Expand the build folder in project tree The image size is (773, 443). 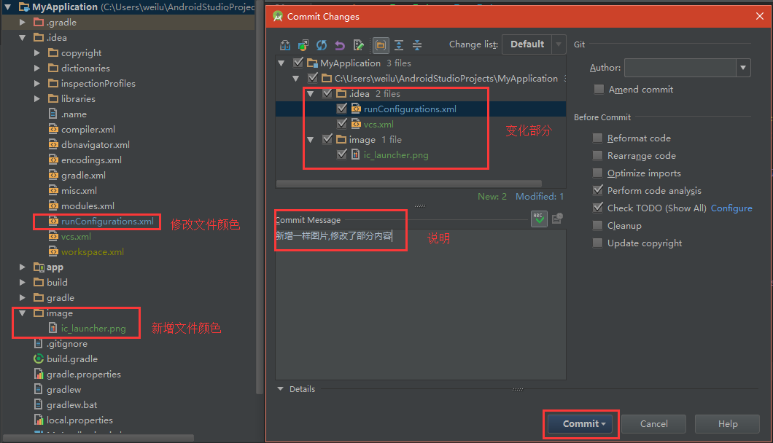(x=22, y=283)
